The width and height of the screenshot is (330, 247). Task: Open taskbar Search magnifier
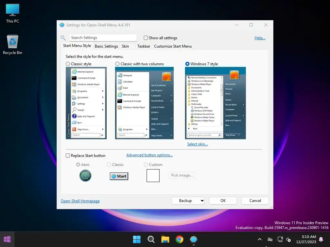(x=151, y=239)
